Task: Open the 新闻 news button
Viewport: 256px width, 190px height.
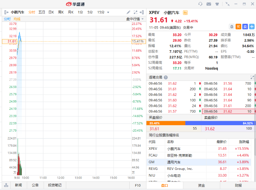Action: coord(18,185)
